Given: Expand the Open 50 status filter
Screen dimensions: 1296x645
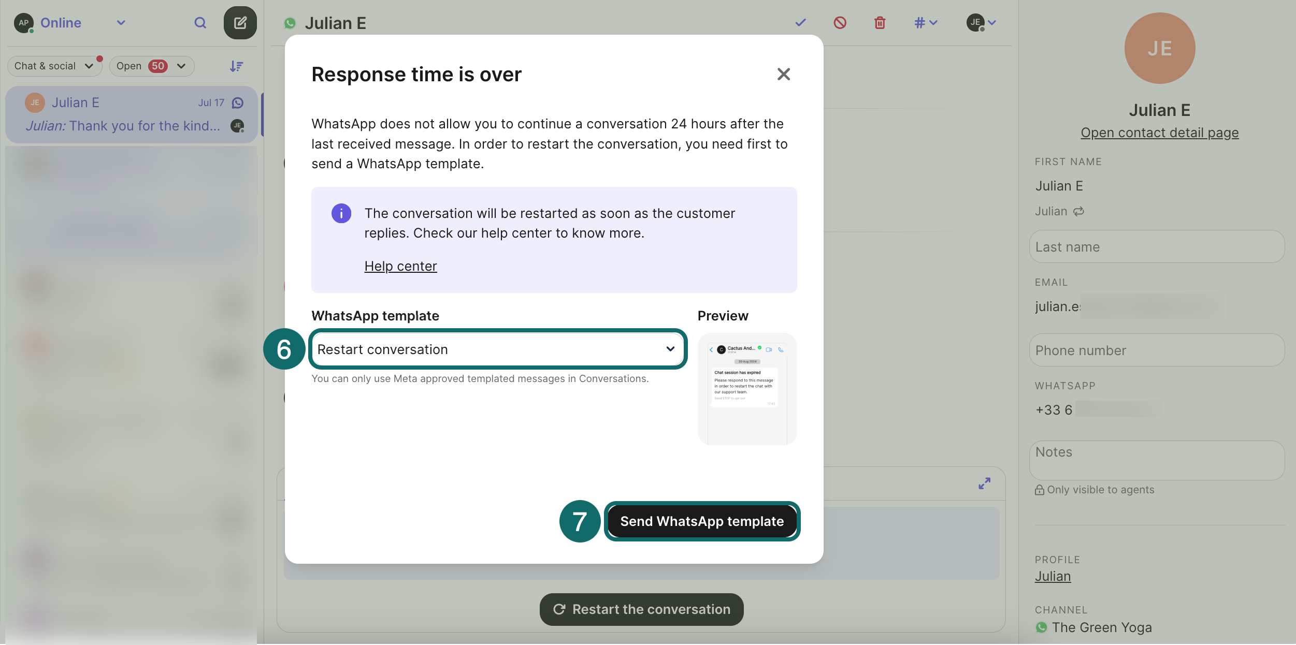Looking at the screenshot, I should 151,66.
